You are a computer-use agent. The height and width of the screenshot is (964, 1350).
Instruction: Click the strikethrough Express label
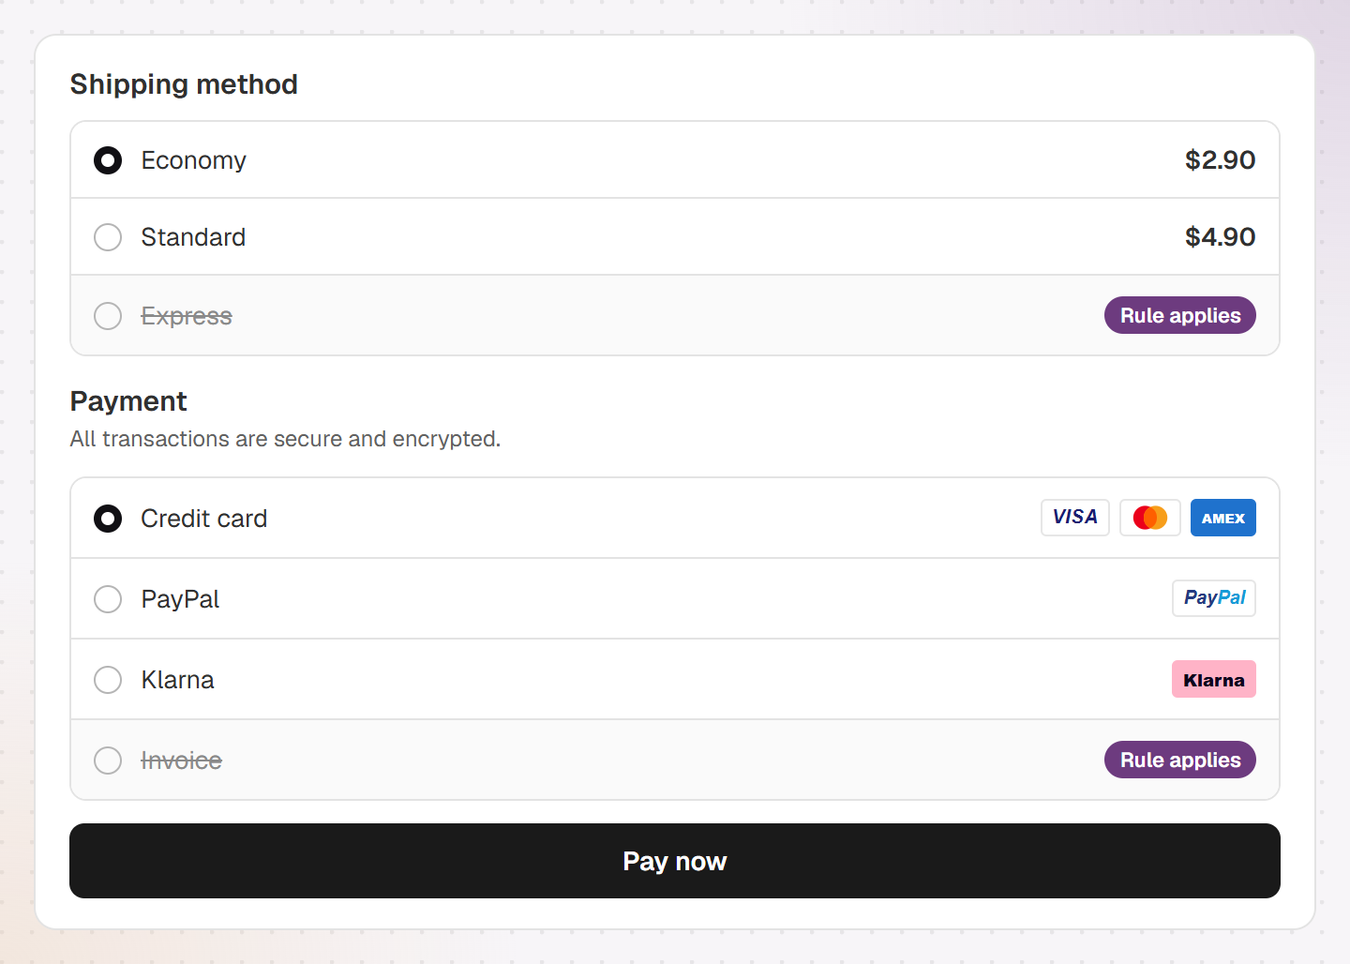187,317
